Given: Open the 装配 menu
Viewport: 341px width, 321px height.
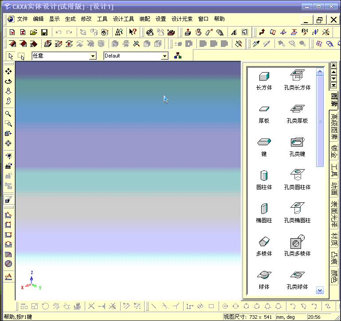Looking at the screenshot, I should pos(145,19).
